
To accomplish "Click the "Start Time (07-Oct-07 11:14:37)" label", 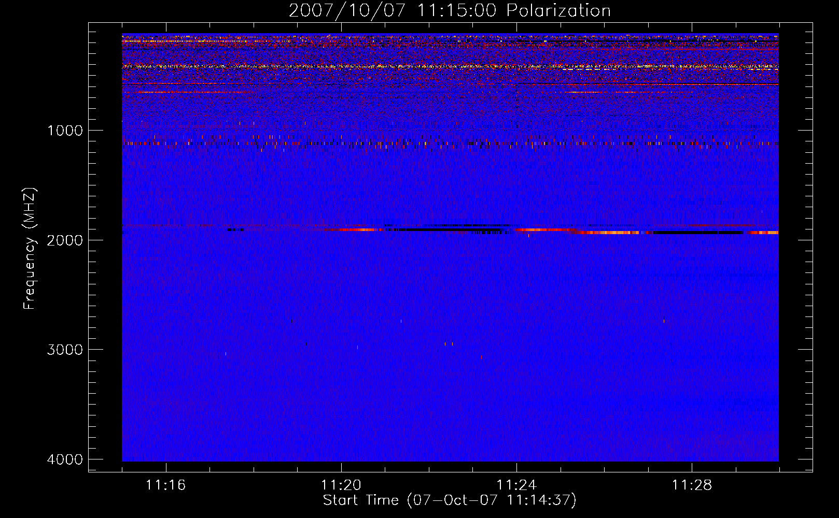I will pos(450,500).
